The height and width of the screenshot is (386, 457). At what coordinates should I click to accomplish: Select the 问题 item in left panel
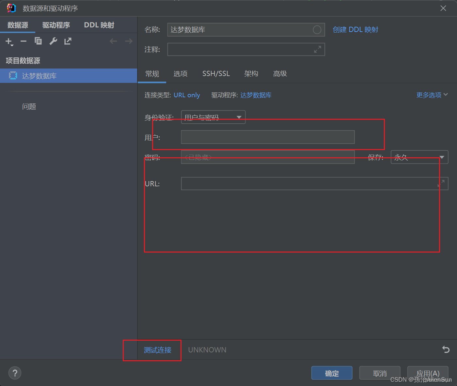29,107
